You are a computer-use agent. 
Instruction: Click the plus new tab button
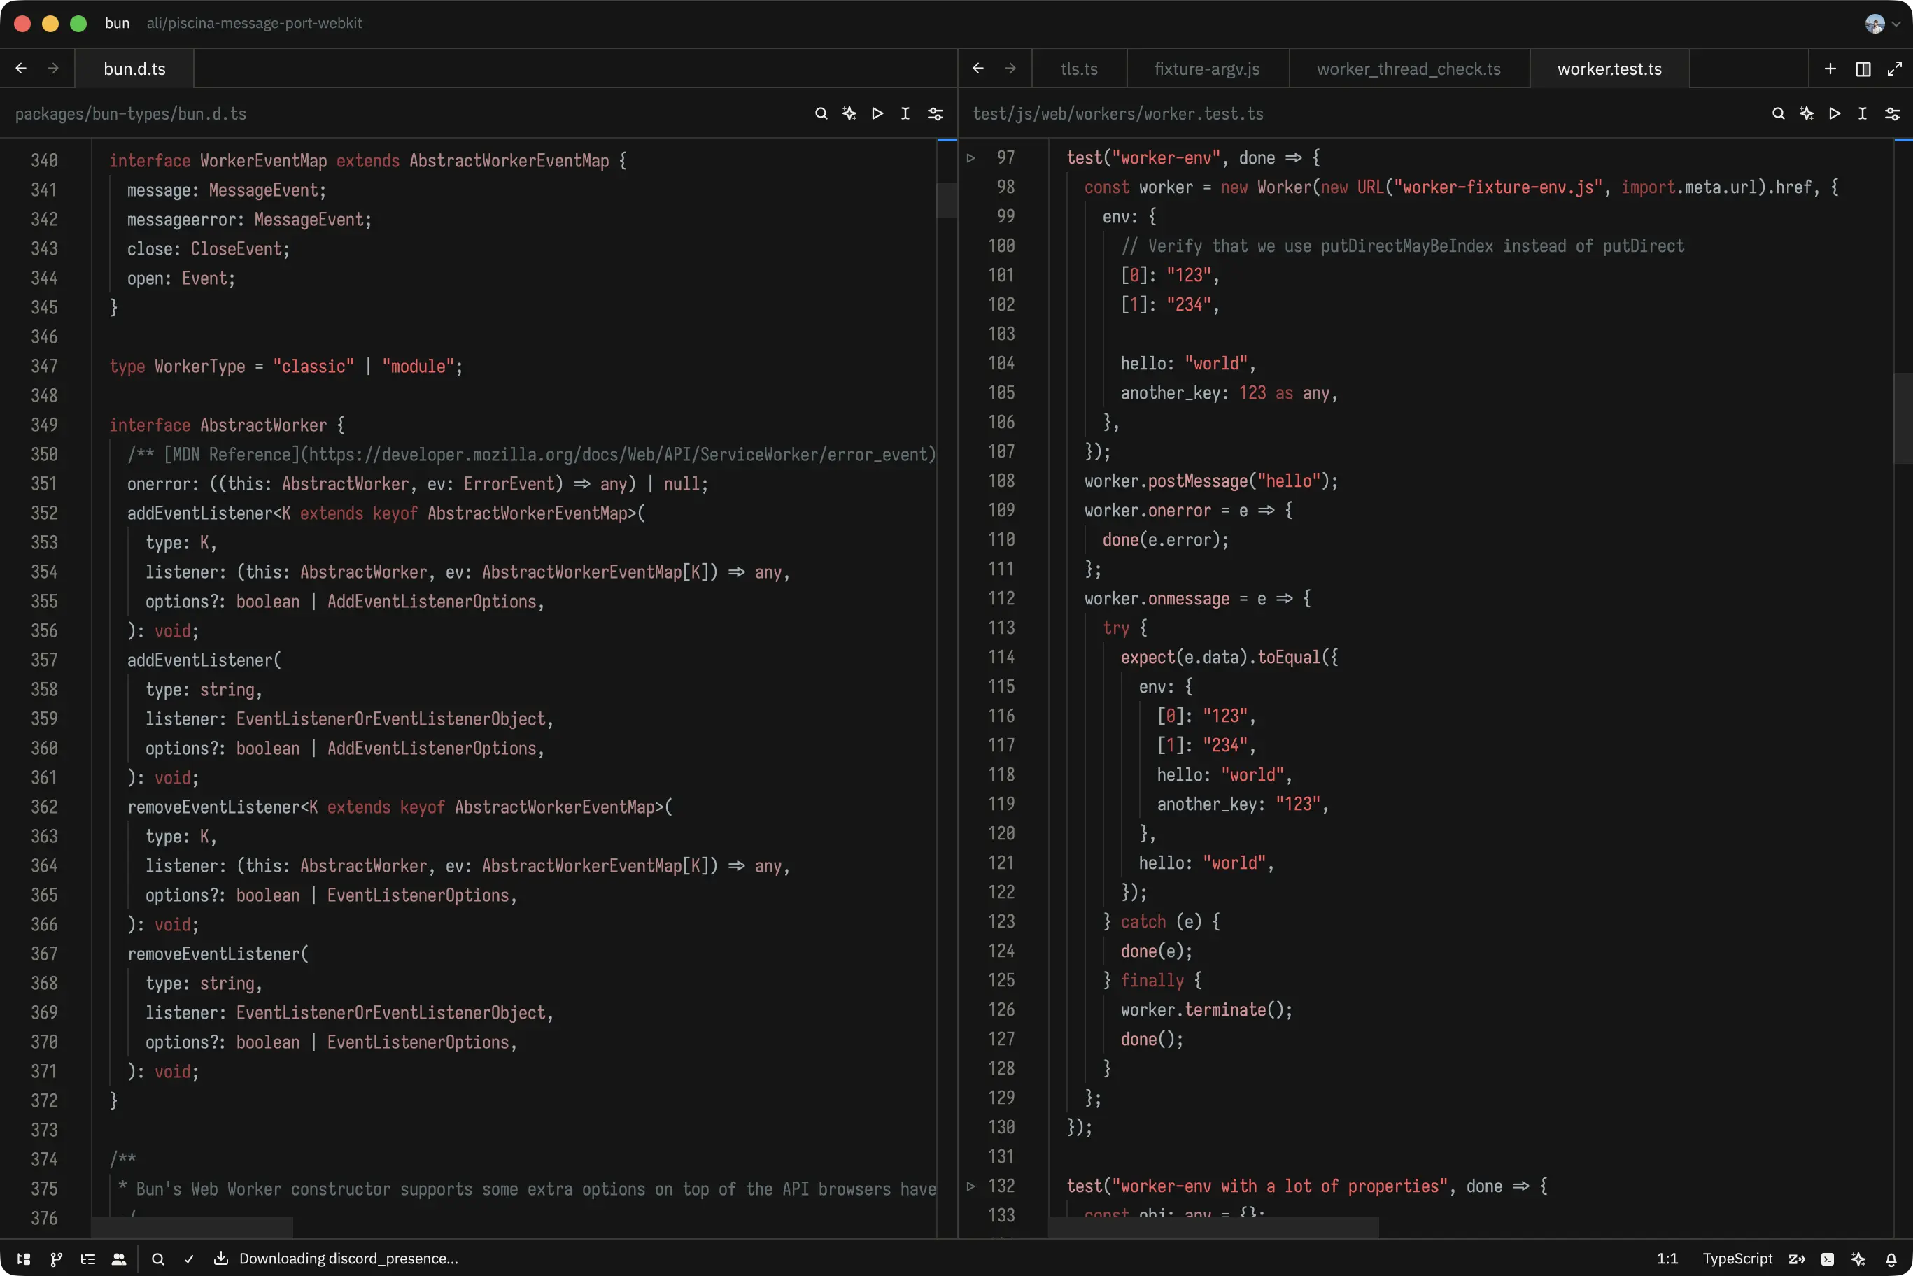1830,69
